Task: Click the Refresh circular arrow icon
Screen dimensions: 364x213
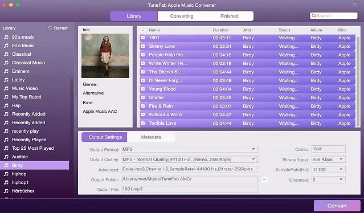Action: [x=50, y=28]
